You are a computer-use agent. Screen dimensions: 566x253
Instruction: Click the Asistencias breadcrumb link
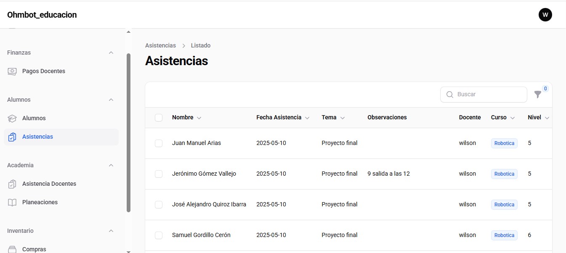[x=160, y=45]
